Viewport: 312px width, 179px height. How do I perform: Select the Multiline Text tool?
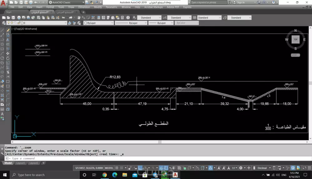[x=2, y=114]
